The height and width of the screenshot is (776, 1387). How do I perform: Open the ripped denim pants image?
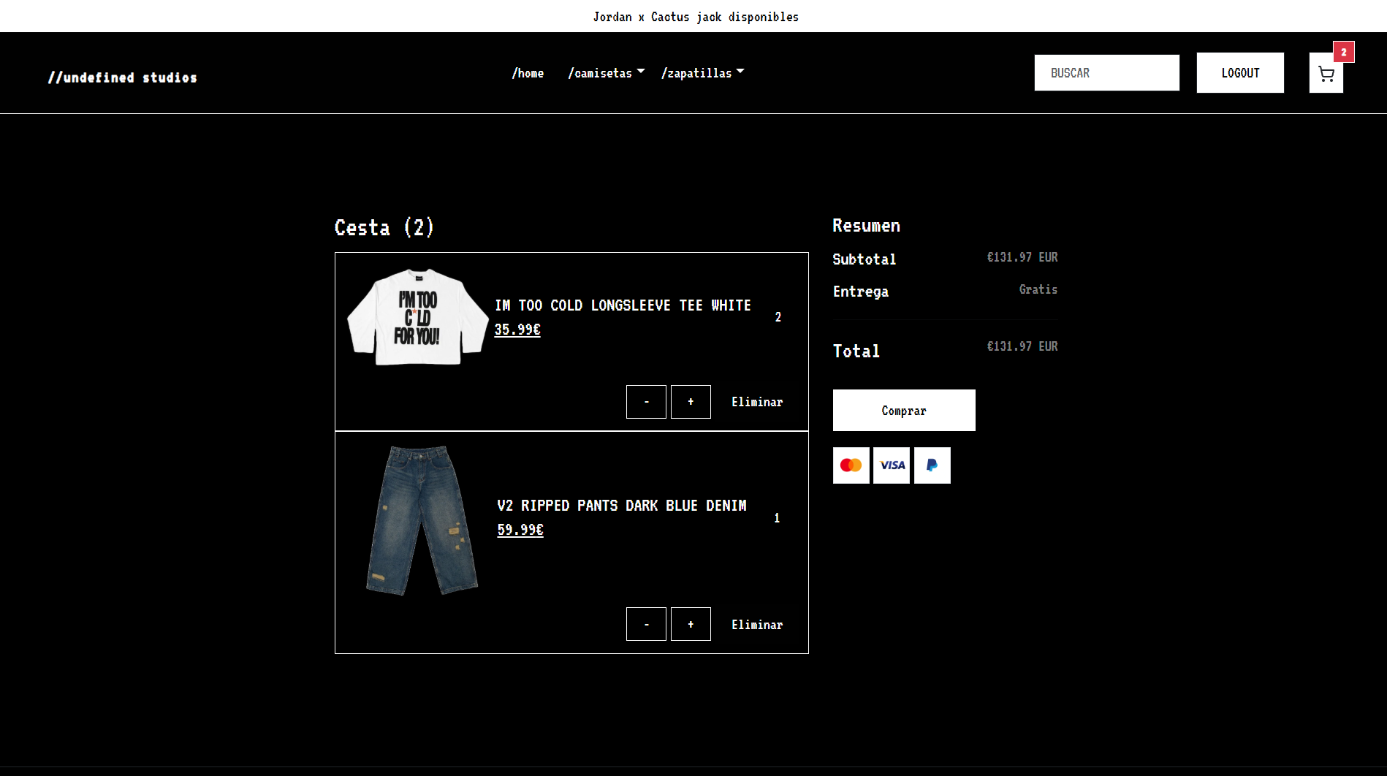[x=422, y=520]
